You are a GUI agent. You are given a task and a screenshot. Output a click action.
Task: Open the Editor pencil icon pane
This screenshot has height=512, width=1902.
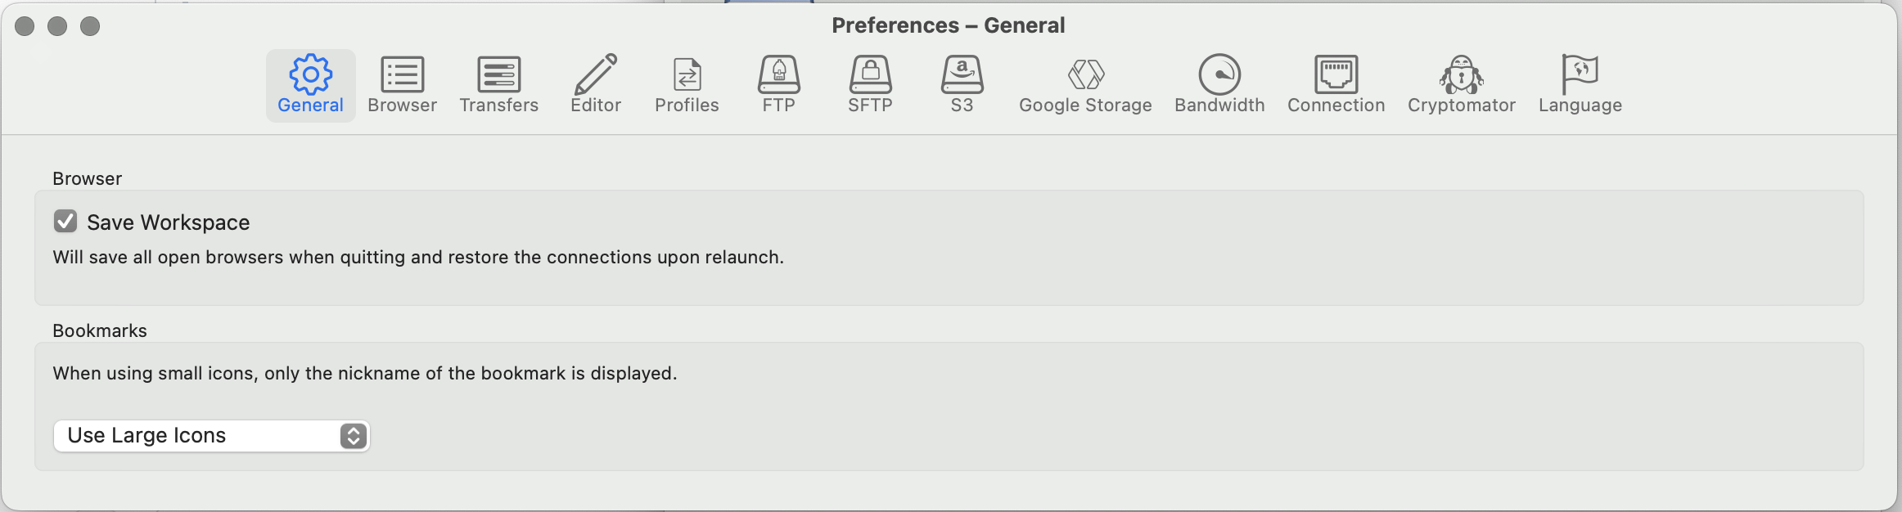coord(596,75)
